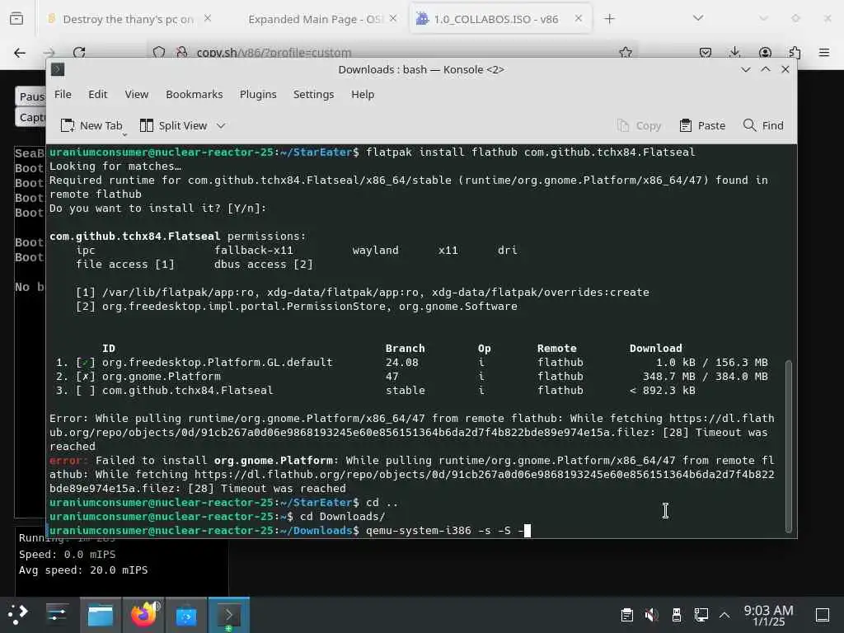The image size is (844, 633).
Task: Open the network connections tray icon
Action: tap(701, 615)
